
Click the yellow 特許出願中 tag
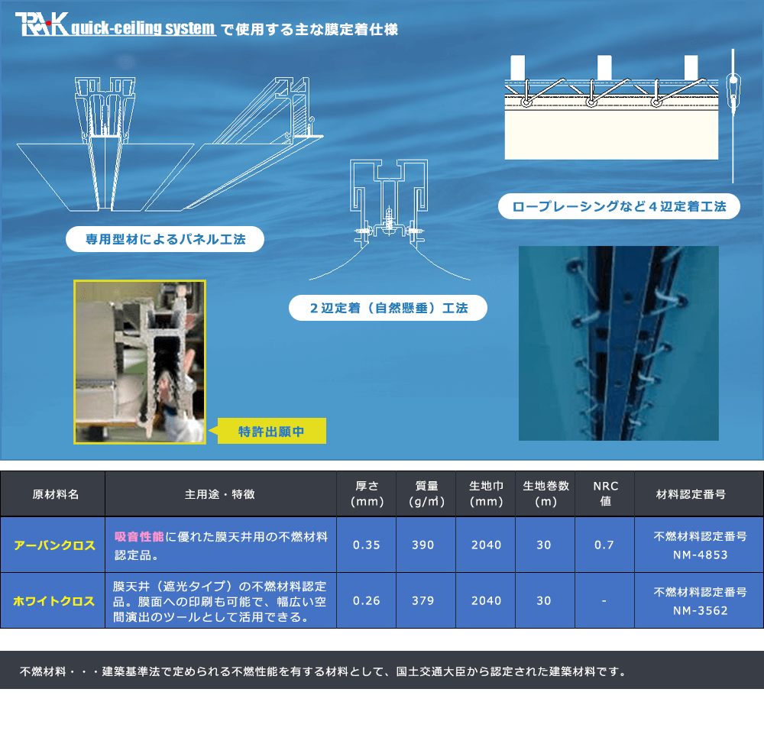(x=271, y=432)
